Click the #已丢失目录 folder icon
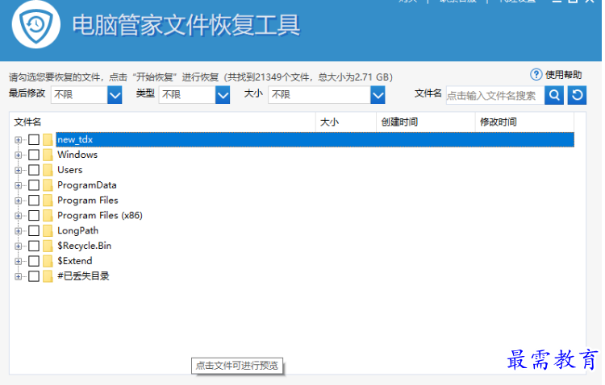Viewport: 605px width, 385px height. 48,276
